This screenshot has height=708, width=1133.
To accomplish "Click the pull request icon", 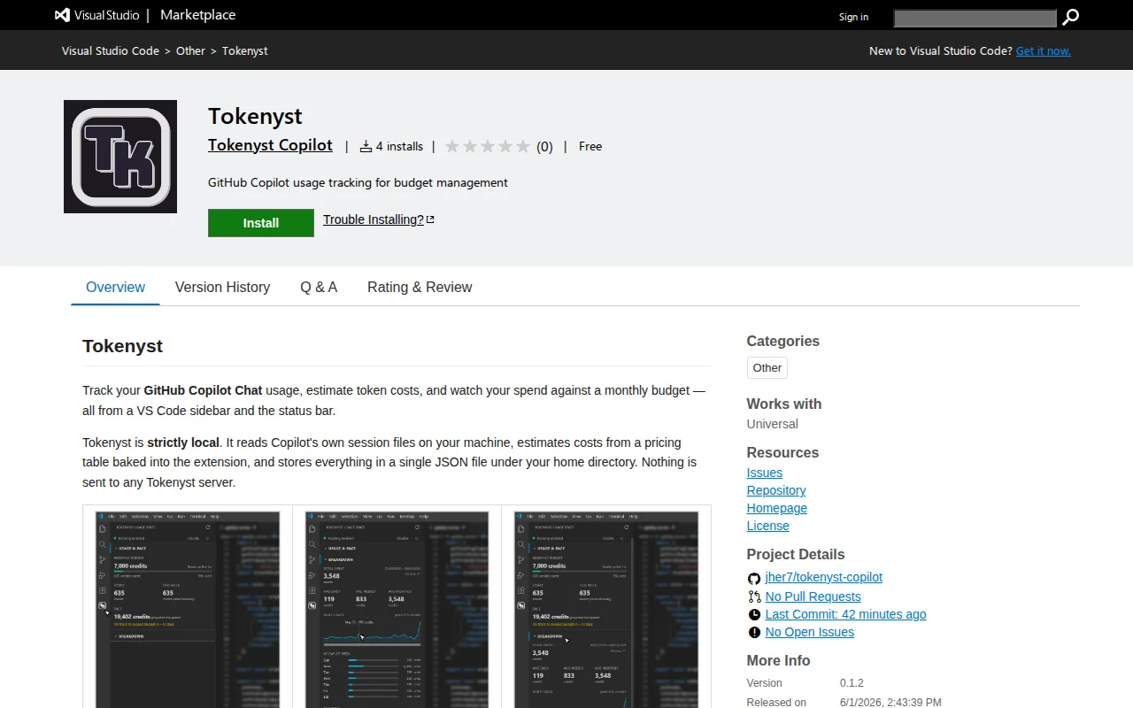I will [x=754, y=596].
